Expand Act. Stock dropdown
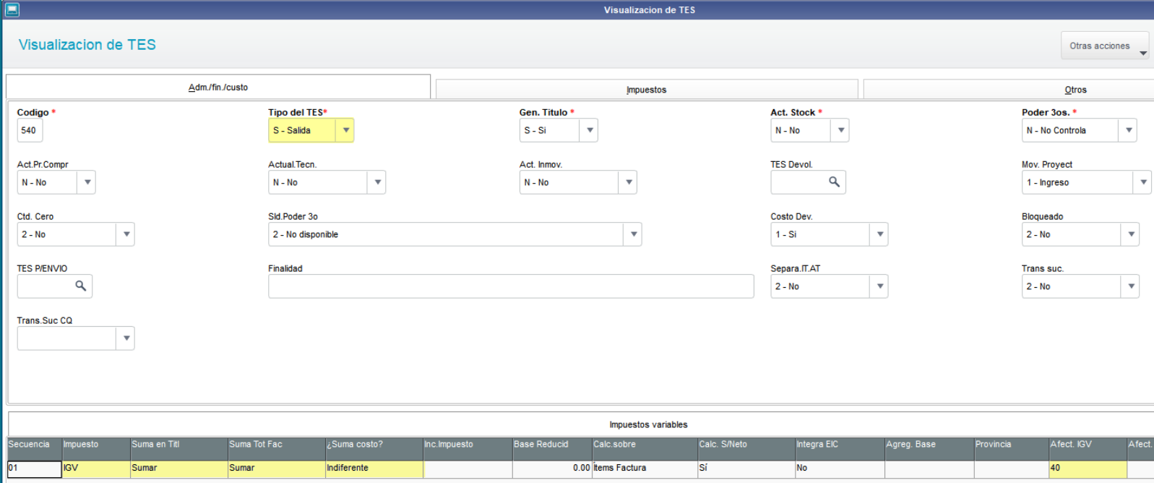The width and height of the screenshot is (1154, 483). pyautogui.click(x=840, y=130)
